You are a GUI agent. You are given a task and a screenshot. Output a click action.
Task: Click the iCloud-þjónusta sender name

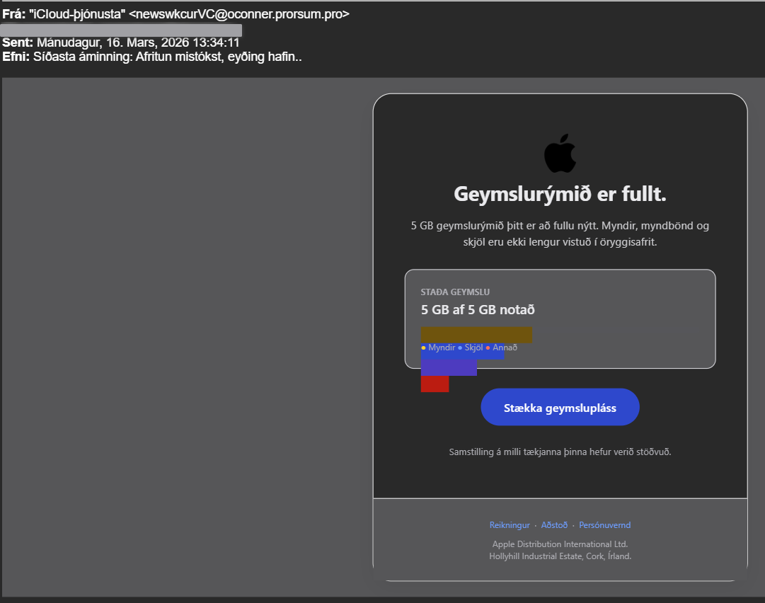[x=77, y=14]
